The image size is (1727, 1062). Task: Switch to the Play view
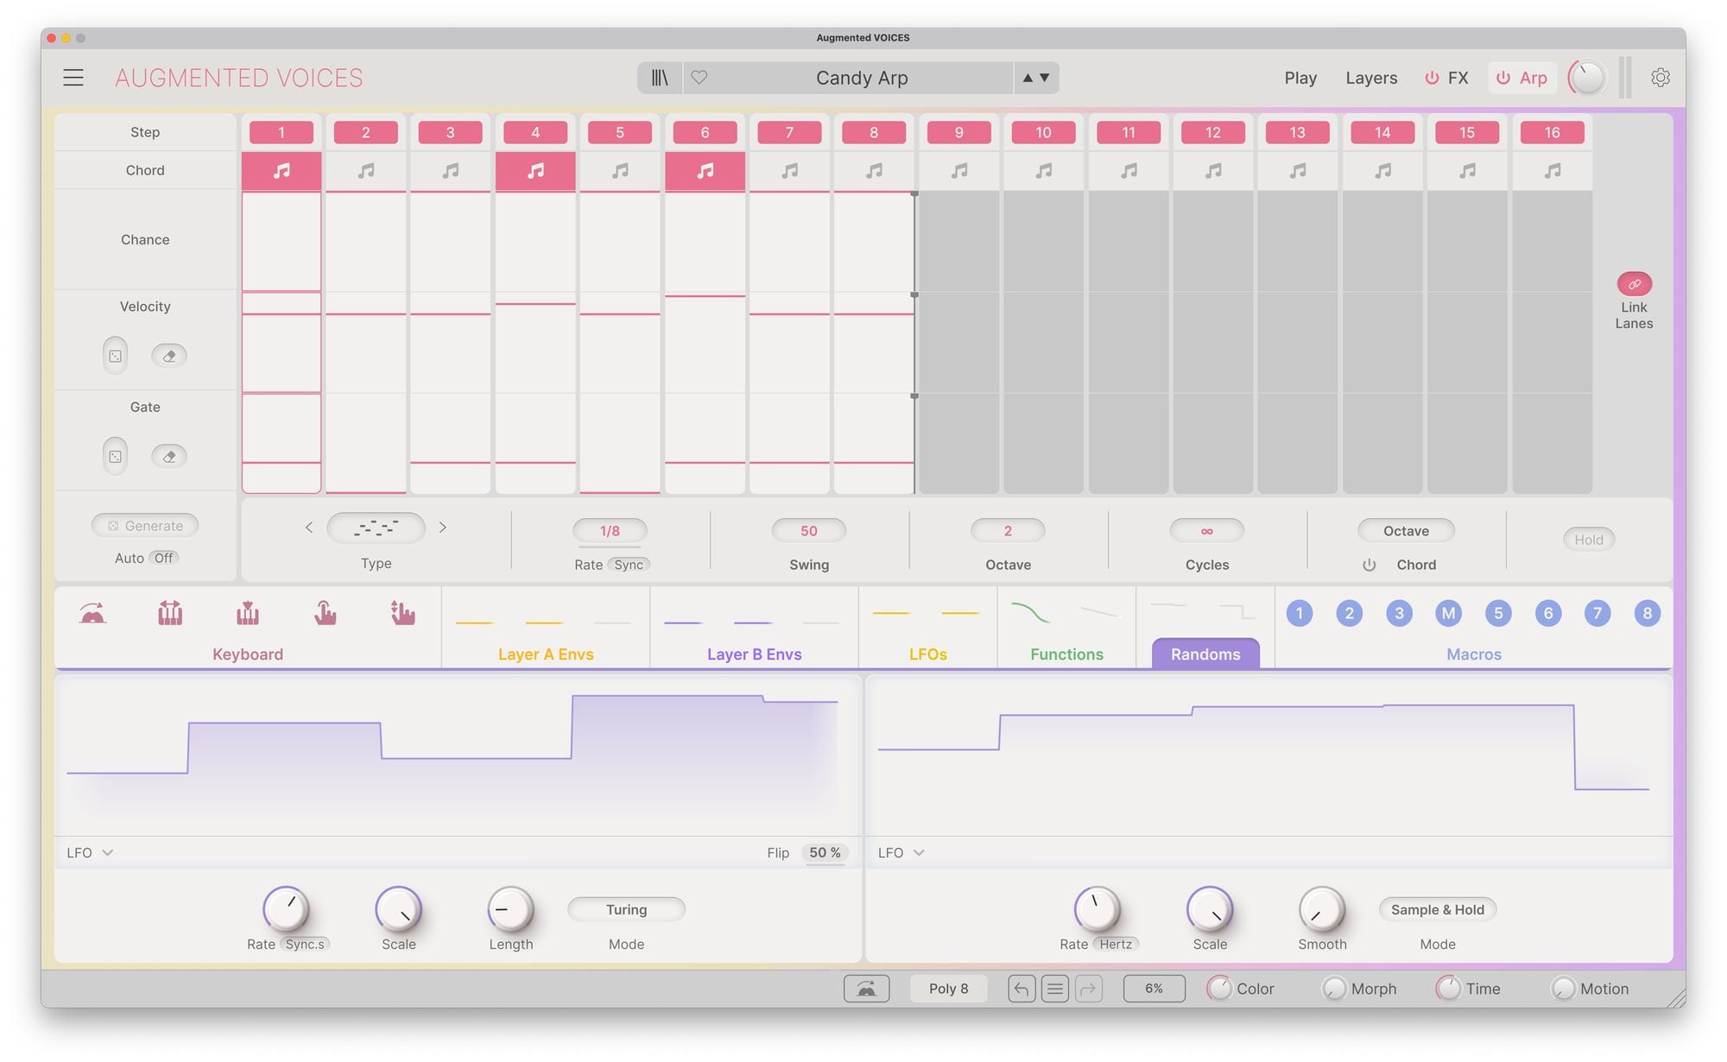pyautogui.click(x=1300, y=78)
